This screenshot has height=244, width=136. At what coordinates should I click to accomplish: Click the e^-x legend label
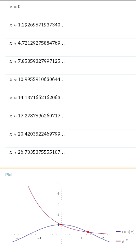[x=125, y=241]
